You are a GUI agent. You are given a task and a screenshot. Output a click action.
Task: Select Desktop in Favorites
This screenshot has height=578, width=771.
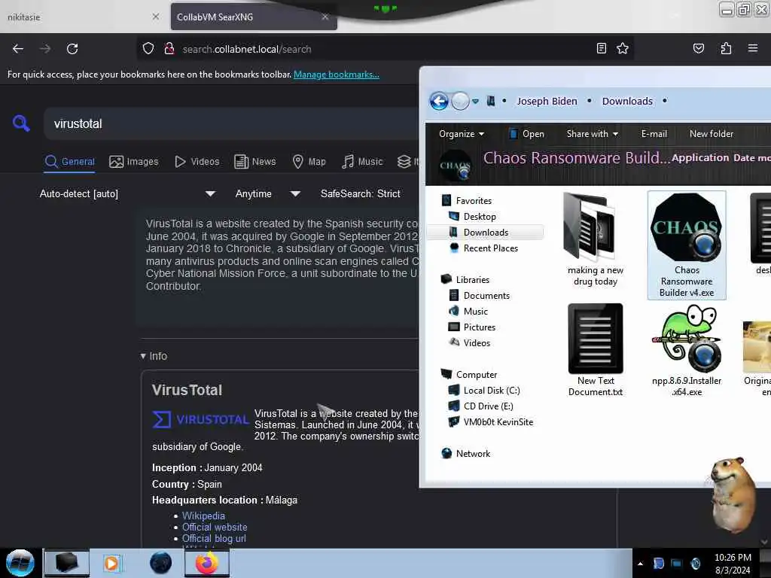coord(480,216)
